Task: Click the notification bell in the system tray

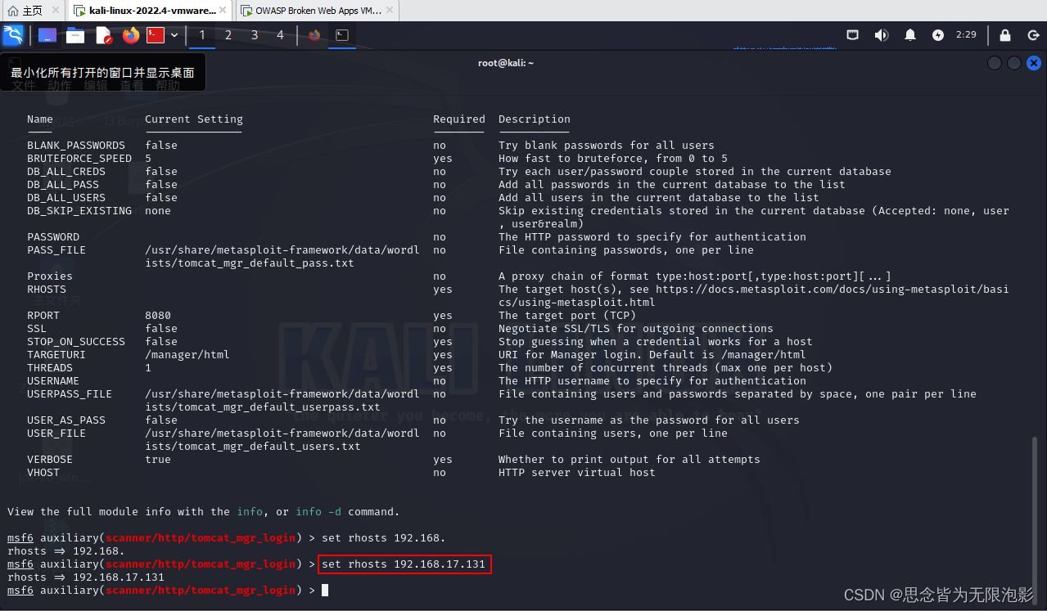Action: [x=910, y=34]
